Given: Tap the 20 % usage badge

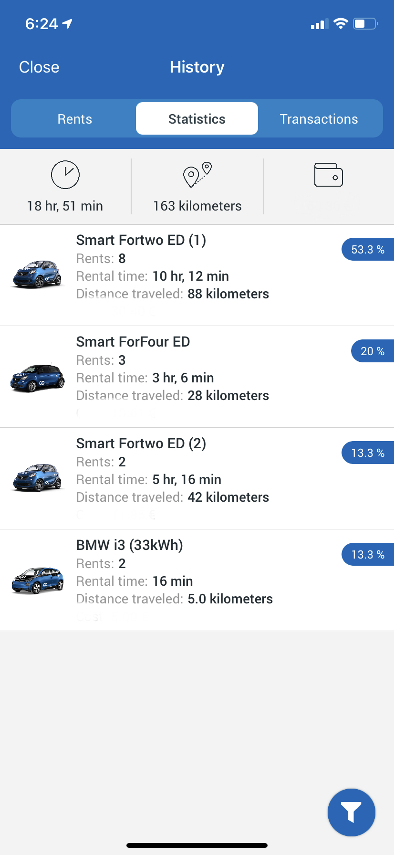Looking at the screenshot, I should [x=373, y=351].
